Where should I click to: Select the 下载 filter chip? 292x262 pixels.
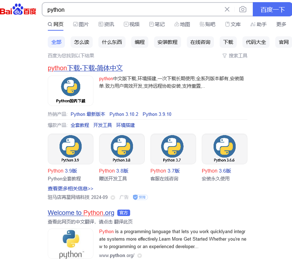click(x=228, y=42)
